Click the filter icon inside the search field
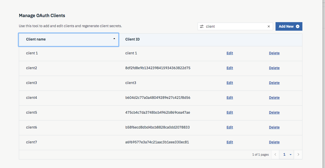The height and width of the screenshot is (168, 325). pyautogui.click(x=201, y=26)
